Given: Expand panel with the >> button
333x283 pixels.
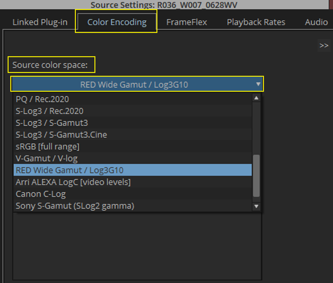Looking at the screenshot, I should click(324, 46).
